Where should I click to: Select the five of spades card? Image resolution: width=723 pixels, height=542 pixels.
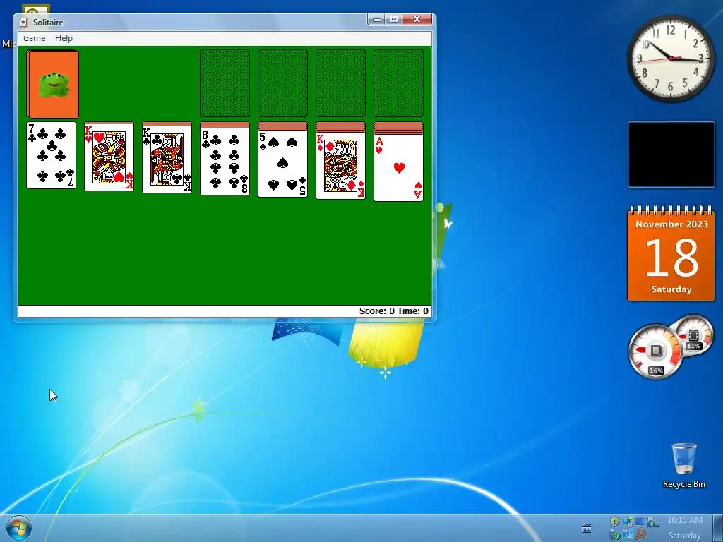point(282,164)
